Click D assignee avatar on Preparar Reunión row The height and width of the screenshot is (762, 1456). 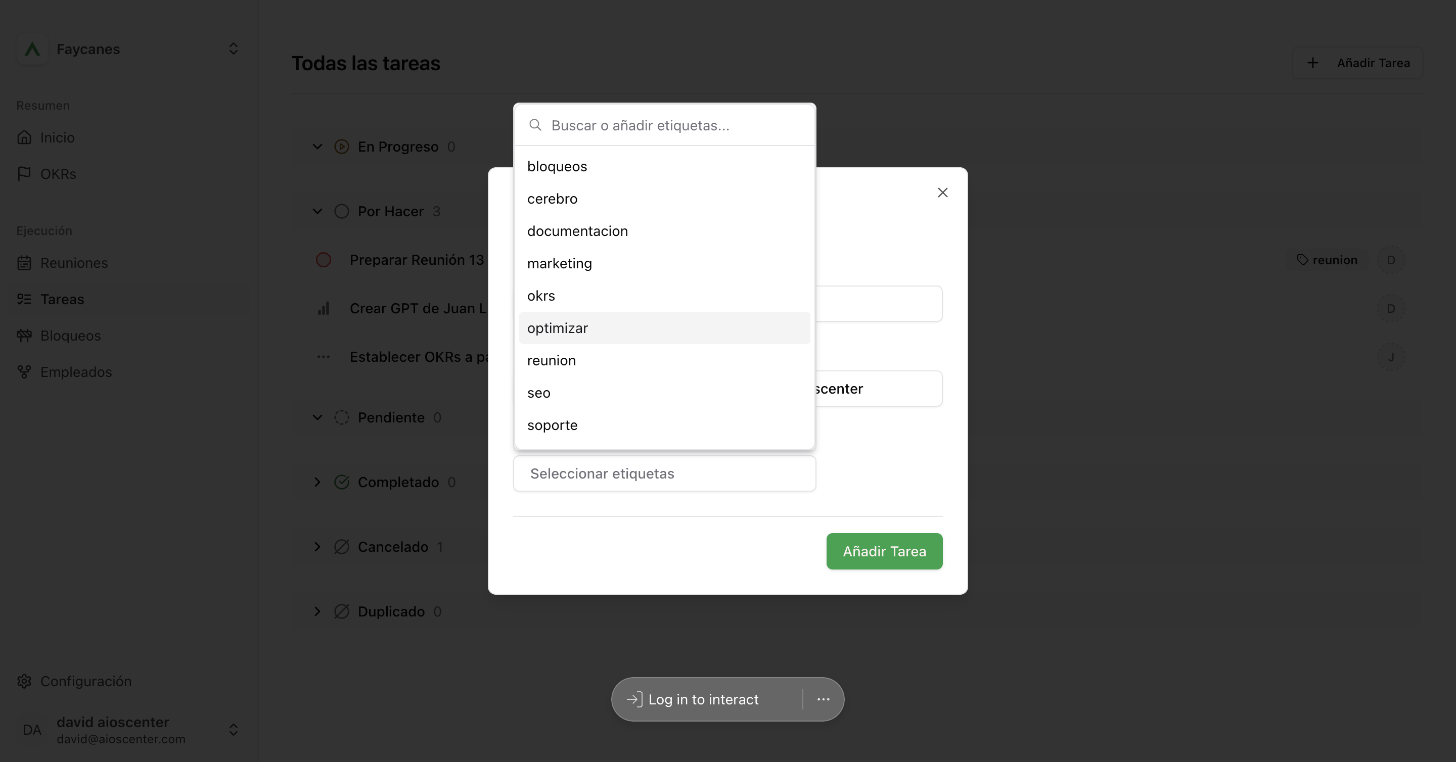tap(1391, 260)
